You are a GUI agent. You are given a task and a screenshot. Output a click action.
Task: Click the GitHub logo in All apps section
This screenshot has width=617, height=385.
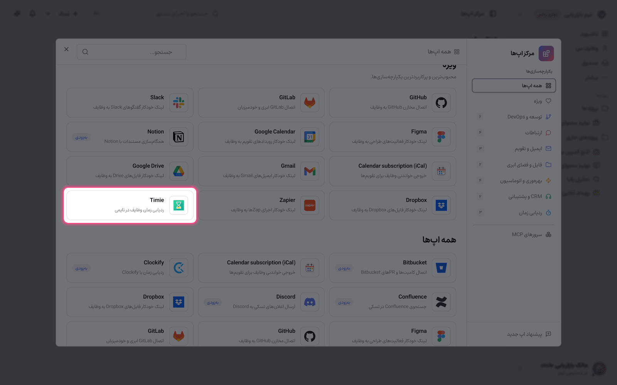tap(310, 336)
